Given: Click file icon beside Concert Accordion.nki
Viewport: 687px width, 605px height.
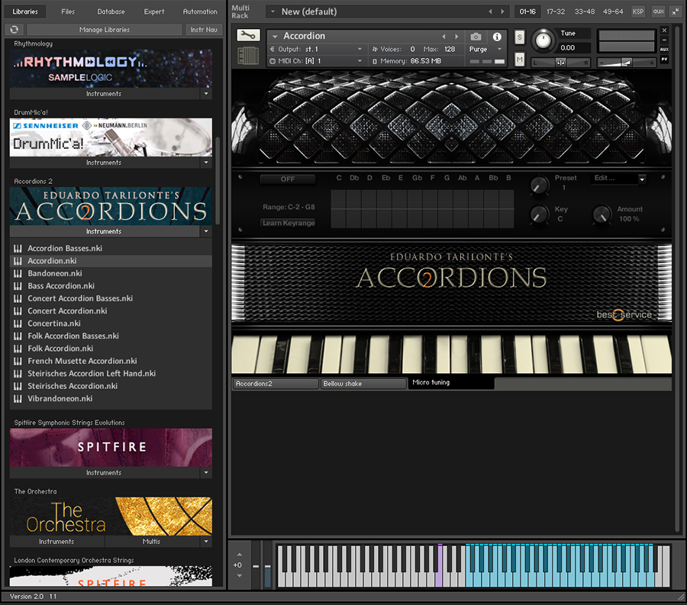Looking at the screenshot, I should coord(18,311).
